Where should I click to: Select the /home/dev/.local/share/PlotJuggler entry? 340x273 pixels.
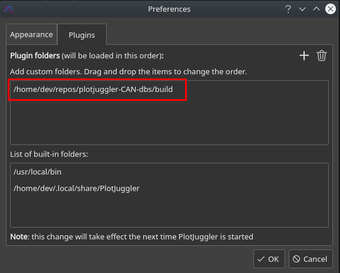click(169, 188)
